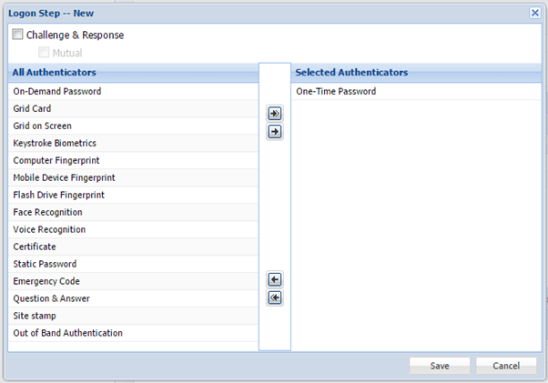This screenshot has width=548, height=383.
Task: Choose the Certificate authenticator
Action: tap(35, 247)
